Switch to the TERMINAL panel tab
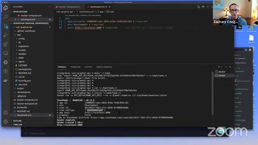Screen dimensions: 258x145 click(62, 67)
